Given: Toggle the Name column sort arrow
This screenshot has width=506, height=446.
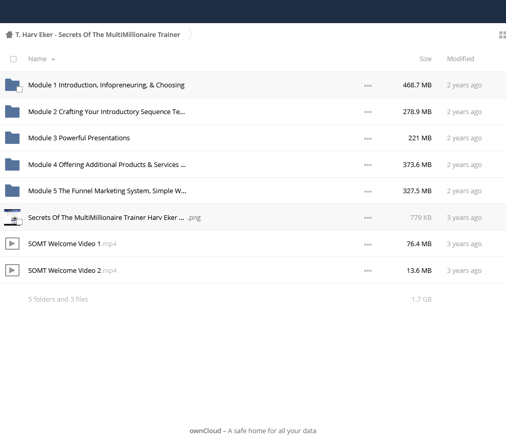Looking at the screenshot, I should pos(53,59).
